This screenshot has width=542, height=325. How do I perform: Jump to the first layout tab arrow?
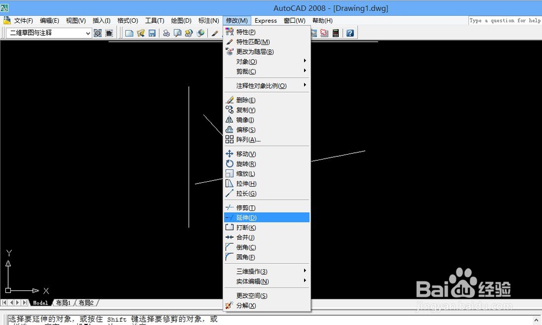point(4,303)
